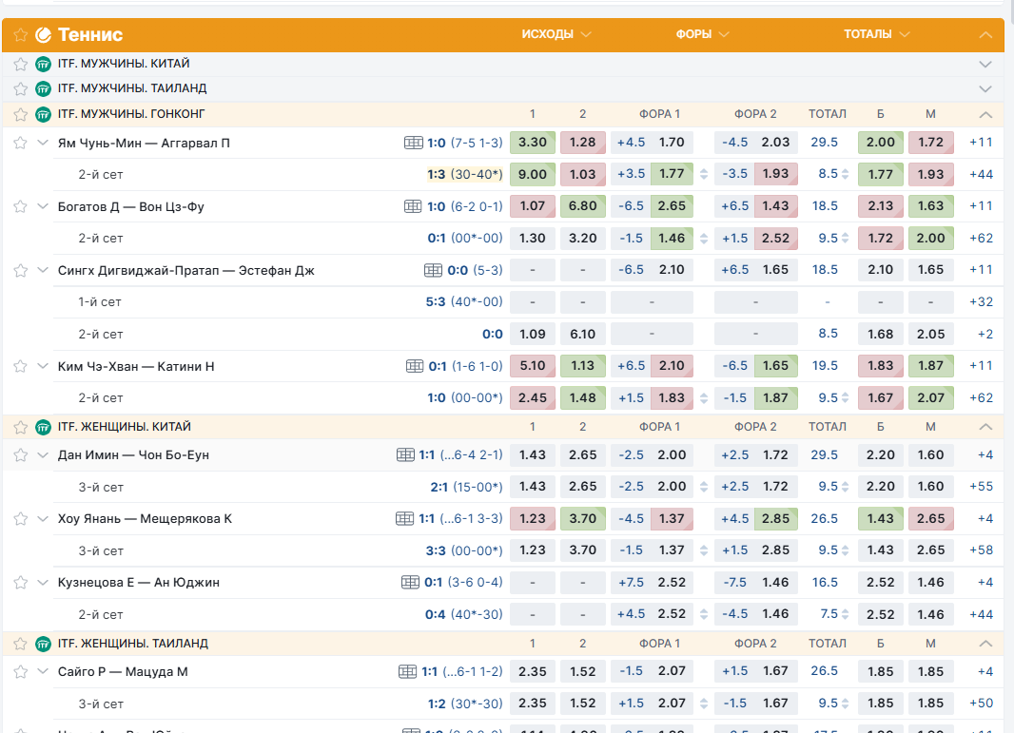Open scoreboard icon for Богатов Д — Вон Цз-Фу
Image resolution: width=1014 pixels, height=733 pixels.
[x=413, y=206]
